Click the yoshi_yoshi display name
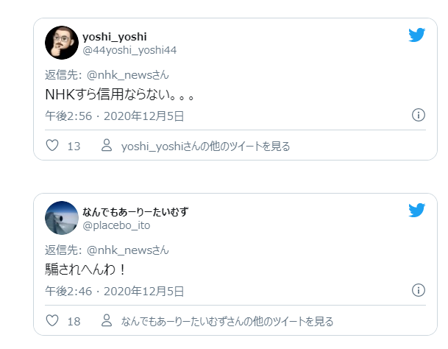The height and width of the screenshot is (349, 448). 115,37
